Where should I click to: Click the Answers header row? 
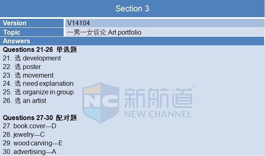tap(132, 41)
